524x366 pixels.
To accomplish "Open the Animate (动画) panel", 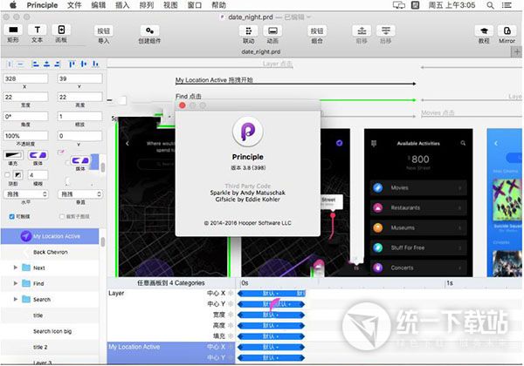I will point(272,30).
